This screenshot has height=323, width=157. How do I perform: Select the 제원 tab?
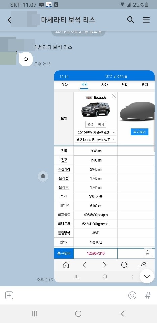[84, 85]
